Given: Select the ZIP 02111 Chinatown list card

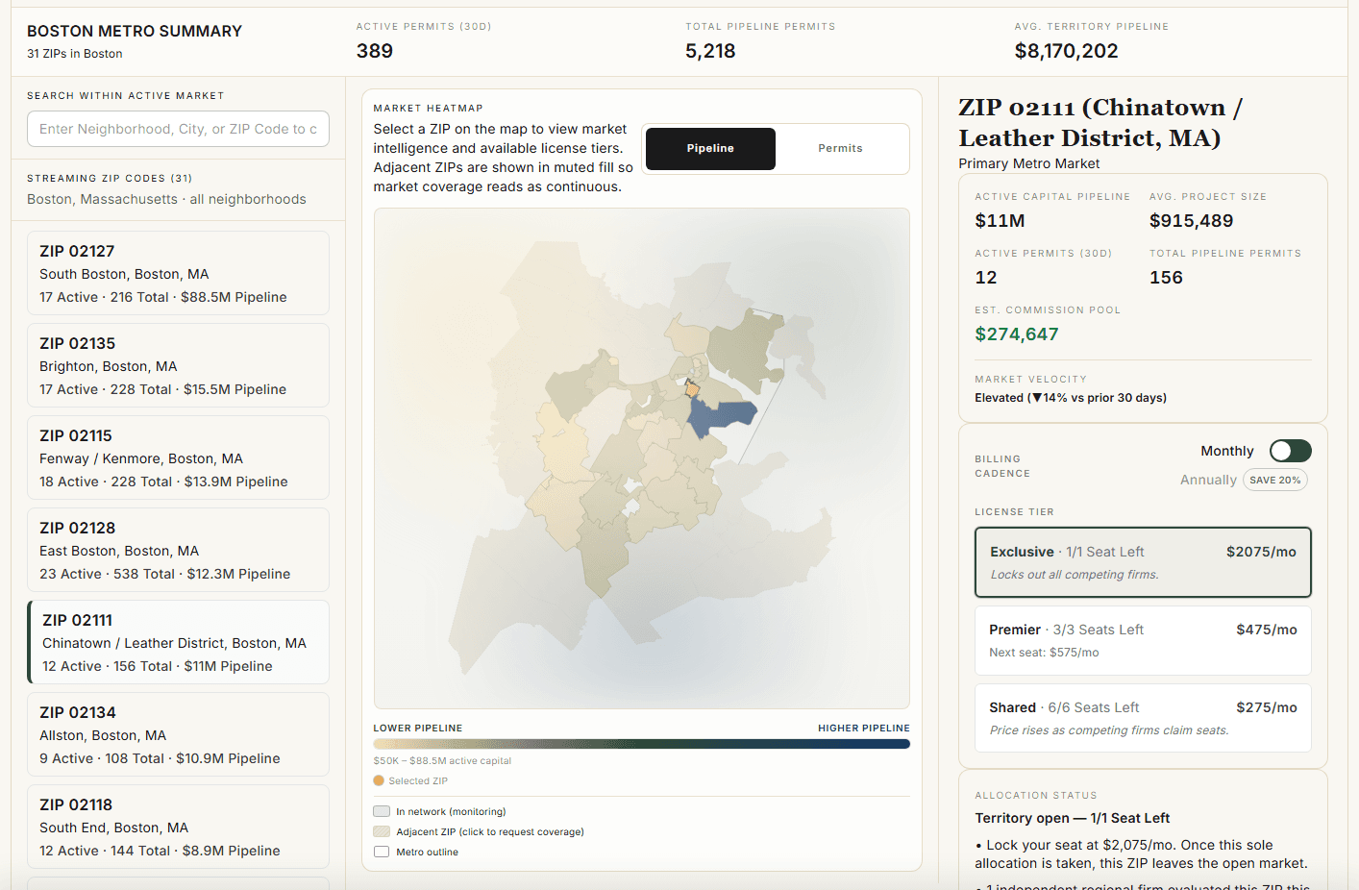Looking at the screenshot, I should coord(178,642).
